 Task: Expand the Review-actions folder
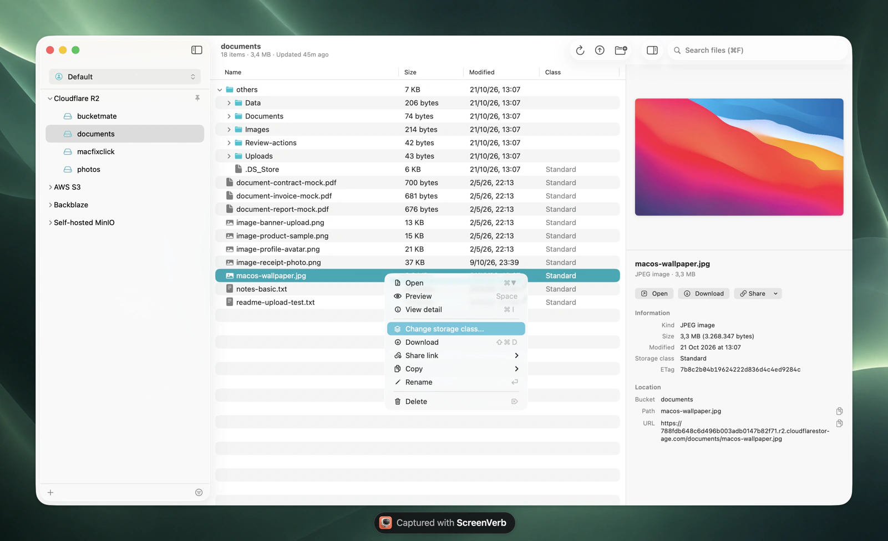click(229, 142)
